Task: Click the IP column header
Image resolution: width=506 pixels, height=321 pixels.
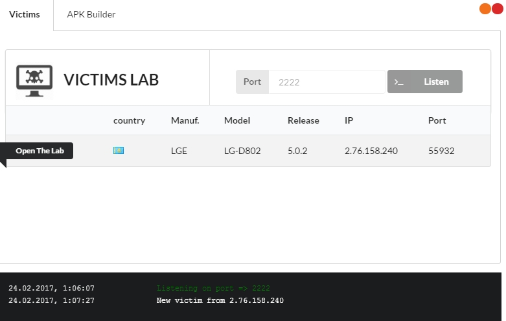Action: pos(349,120)
